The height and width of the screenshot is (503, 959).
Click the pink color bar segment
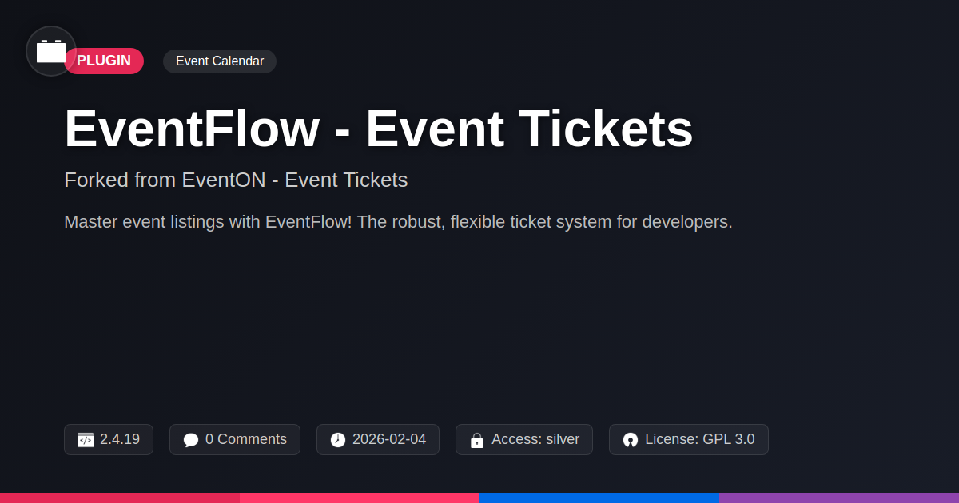pos(360,497)
